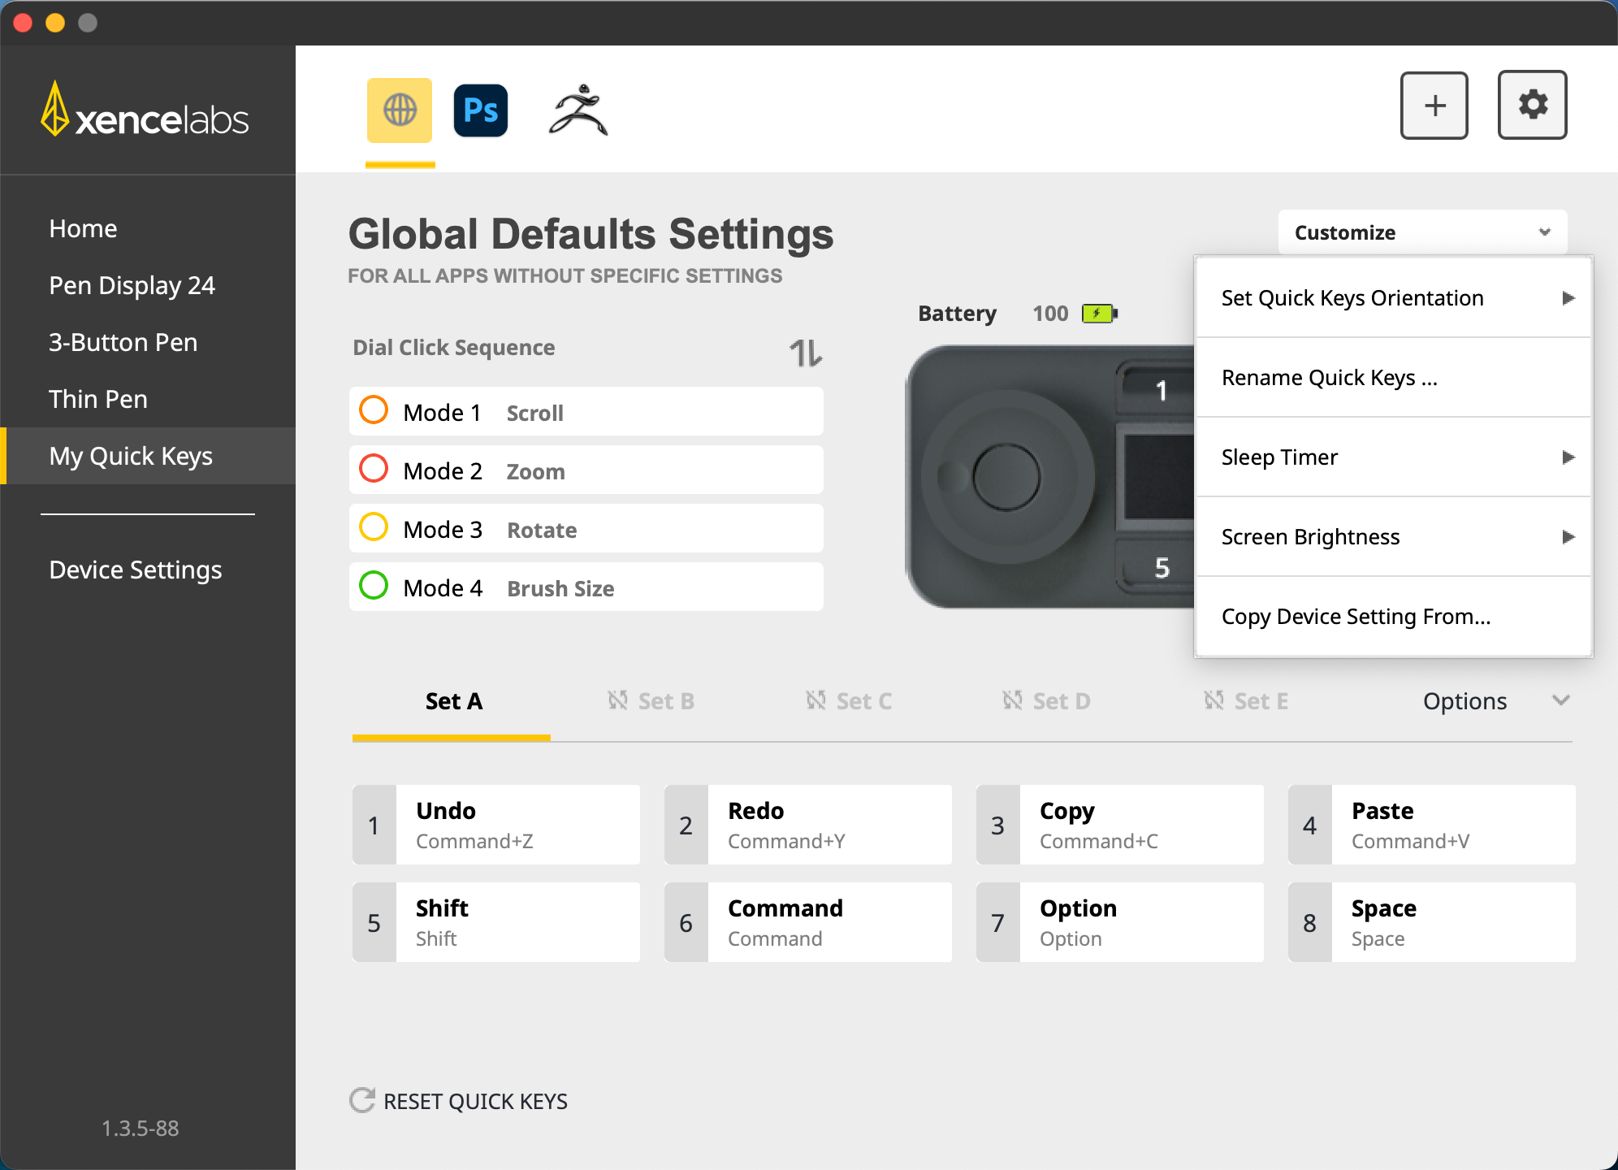This screenshot has width=1618, height=1170.
Task: Select the yellow Mode 3 Rotate ring
Action: (x=374, y=527)
